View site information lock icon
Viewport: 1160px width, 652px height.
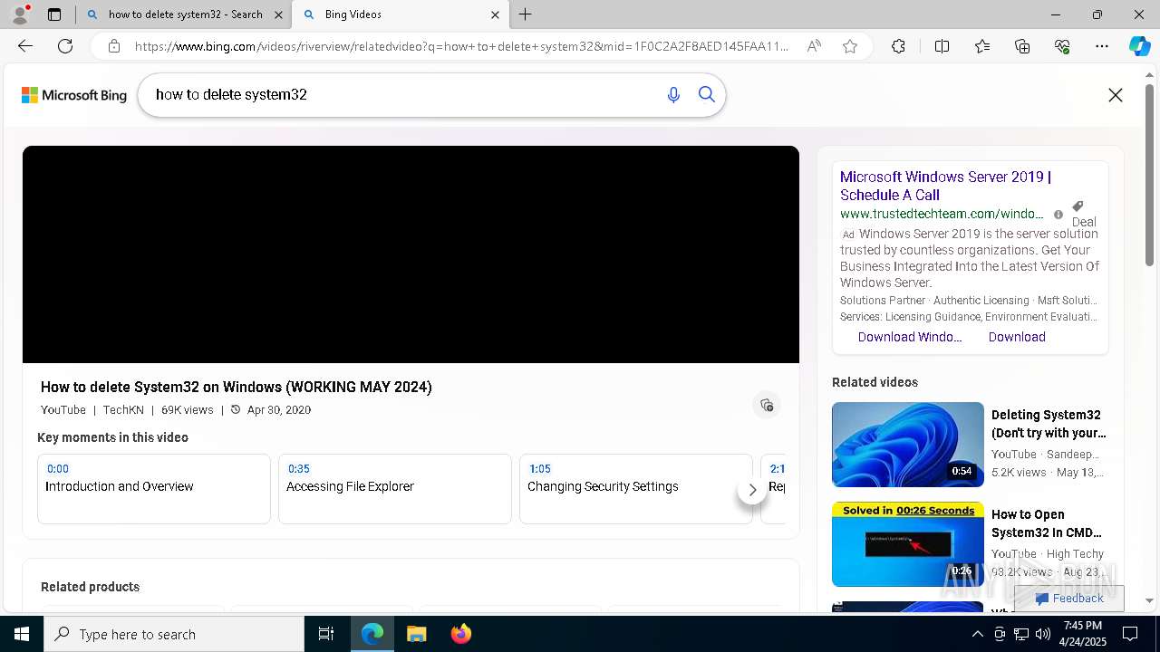click(114, 46)
